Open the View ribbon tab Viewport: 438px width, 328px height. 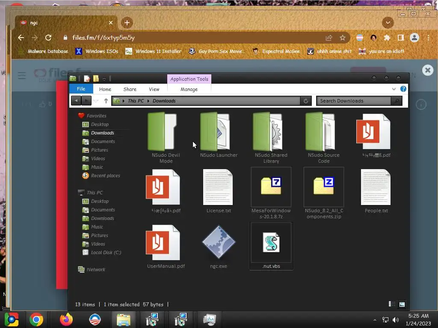[x=154, y=89]
